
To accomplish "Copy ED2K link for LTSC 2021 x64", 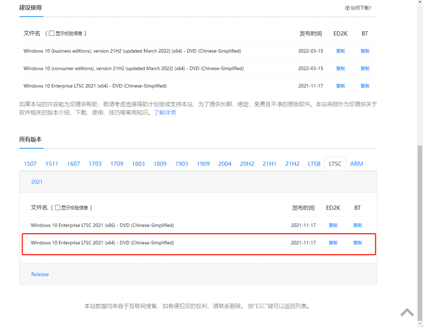I will pyautogui.click(x=333, y=242).
